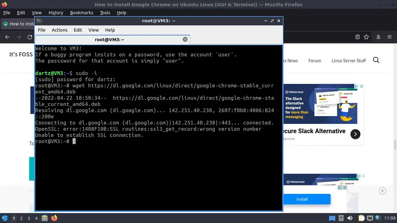Screen dimensions: 397x223
Task: Open the terminal's View menu
Action: 93,30
